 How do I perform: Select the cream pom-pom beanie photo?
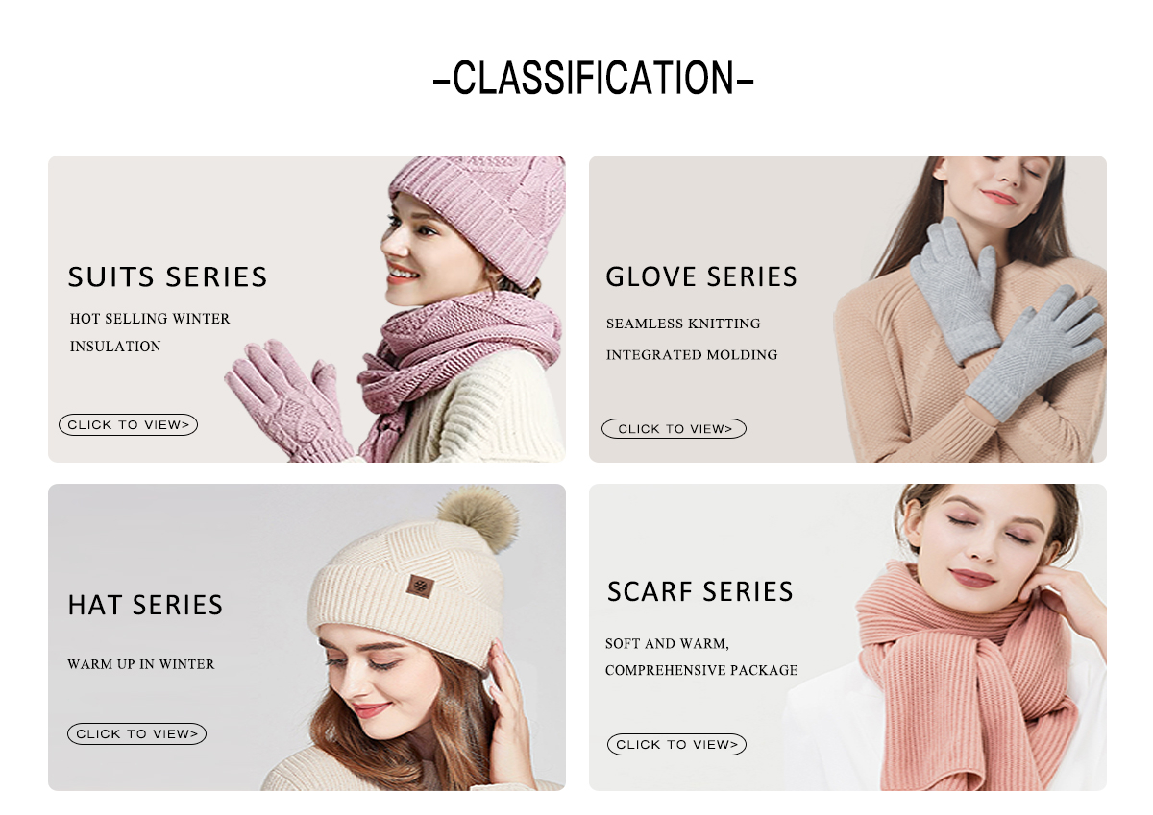(413, 637)
